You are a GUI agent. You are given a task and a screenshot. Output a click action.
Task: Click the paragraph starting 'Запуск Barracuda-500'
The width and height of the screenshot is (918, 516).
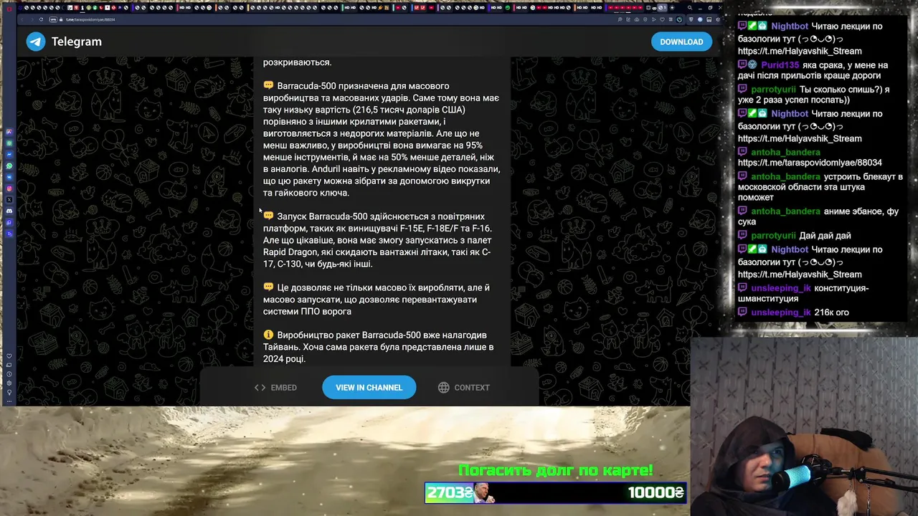(377, 240)
